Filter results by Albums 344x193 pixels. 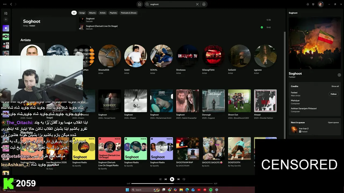(92, 13)
